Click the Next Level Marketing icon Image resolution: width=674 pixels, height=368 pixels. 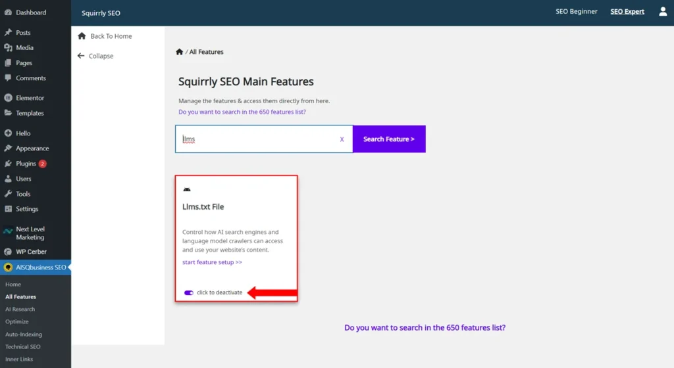point(8,231)
